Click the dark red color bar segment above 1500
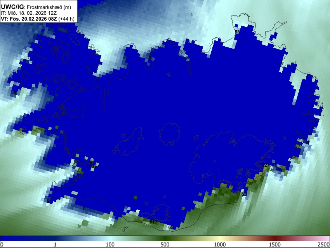Image resolution: width=330 pixels, height=248 pixels. point(274,238)
